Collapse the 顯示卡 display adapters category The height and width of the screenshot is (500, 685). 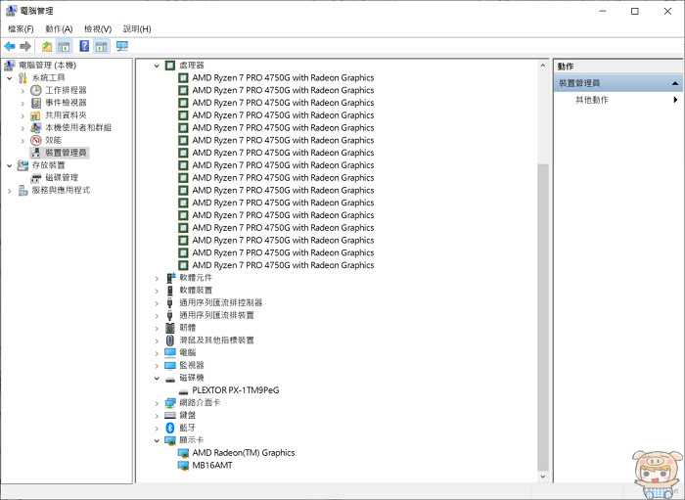[157, 440]
